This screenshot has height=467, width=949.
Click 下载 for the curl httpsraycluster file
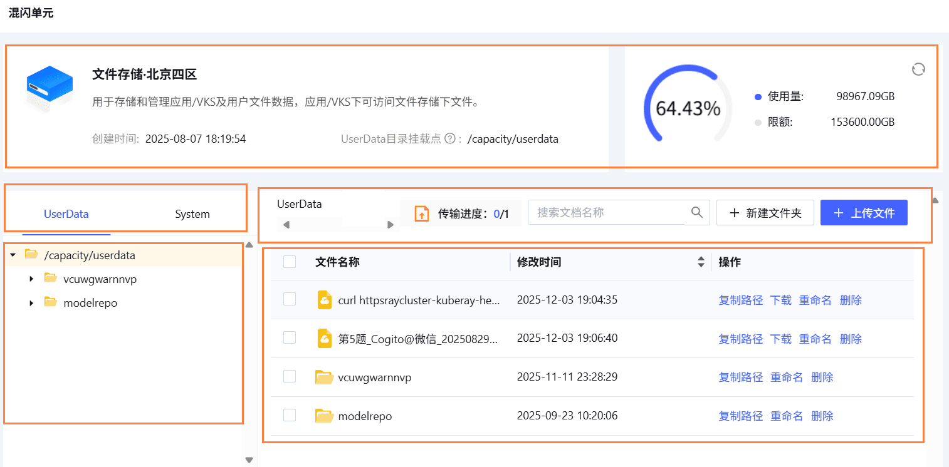pos(781,300)
